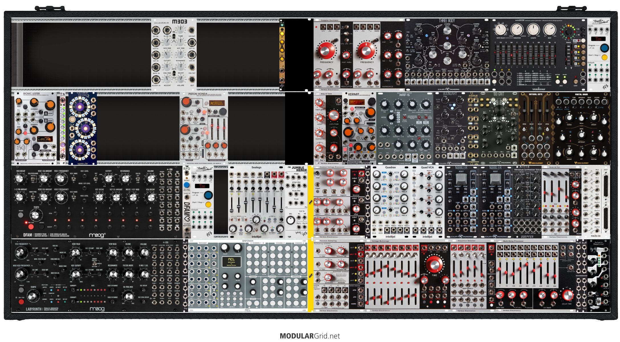Select the Euclidean Circles v2 module
Viewport: 620px width, 342px height.
click(83, 128)
